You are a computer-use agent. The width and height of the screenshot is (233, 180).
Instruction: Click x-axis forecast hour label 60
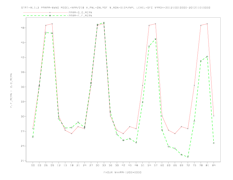pos(162,165)
